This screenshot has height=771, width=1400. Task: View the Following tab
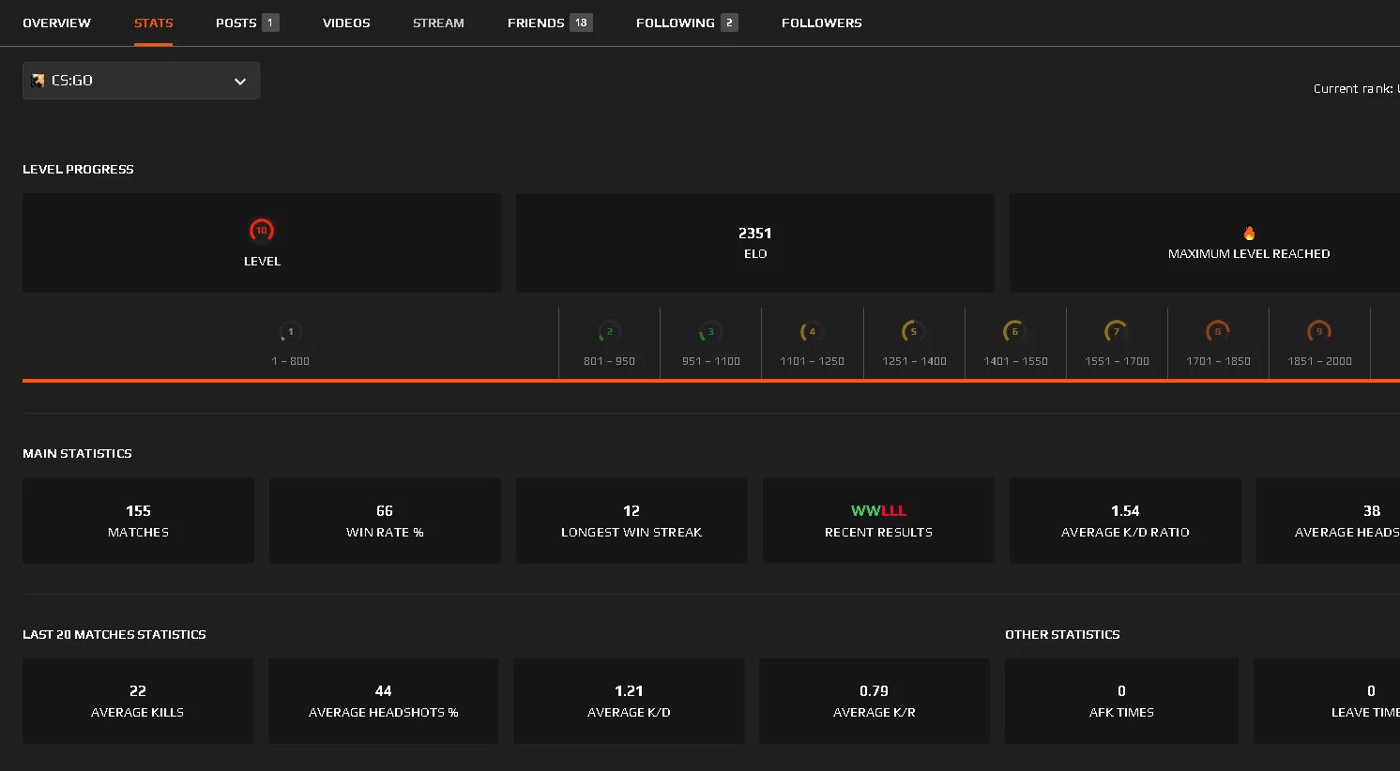687,23
